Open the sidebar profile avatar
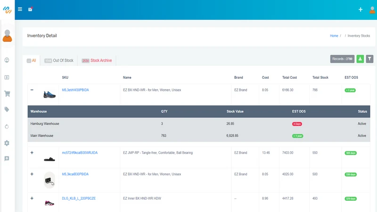The width and height of the screenshot is (377, 212). click(x=7, y=36)
